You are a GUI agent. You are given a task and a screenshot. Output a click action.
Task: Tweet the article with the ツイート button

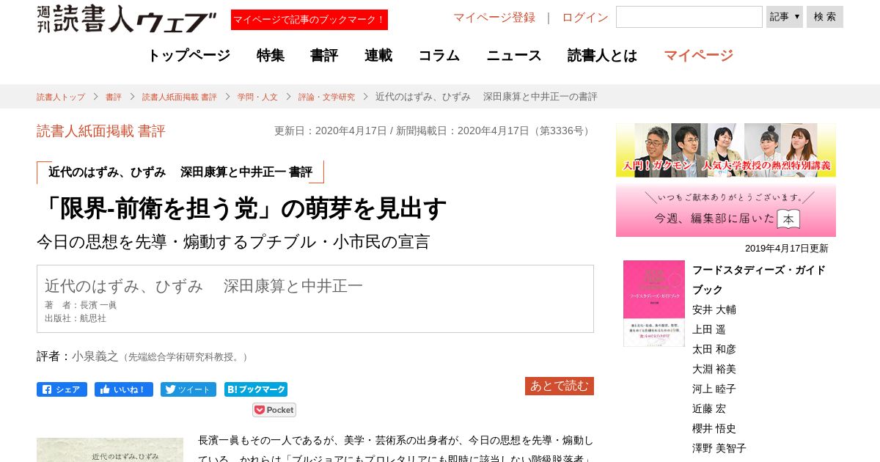[x=188, y=389]
